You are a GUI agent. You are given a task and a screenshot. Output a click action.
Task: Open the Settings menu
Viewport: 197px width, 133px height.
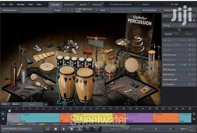click(21, 4)
